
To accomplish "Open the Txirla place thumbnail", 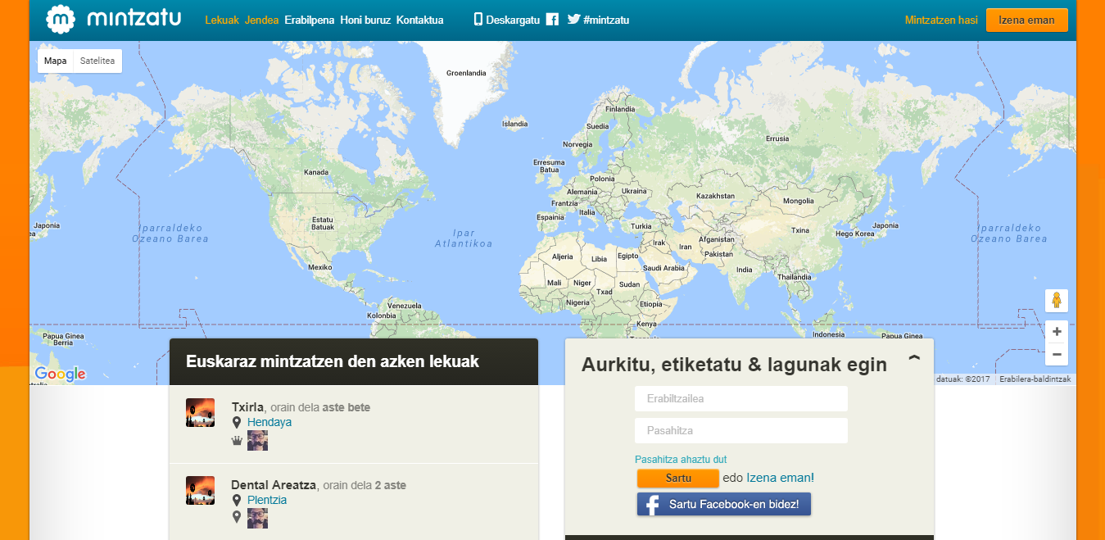I will pyautogui.click(x=200, y=413).
